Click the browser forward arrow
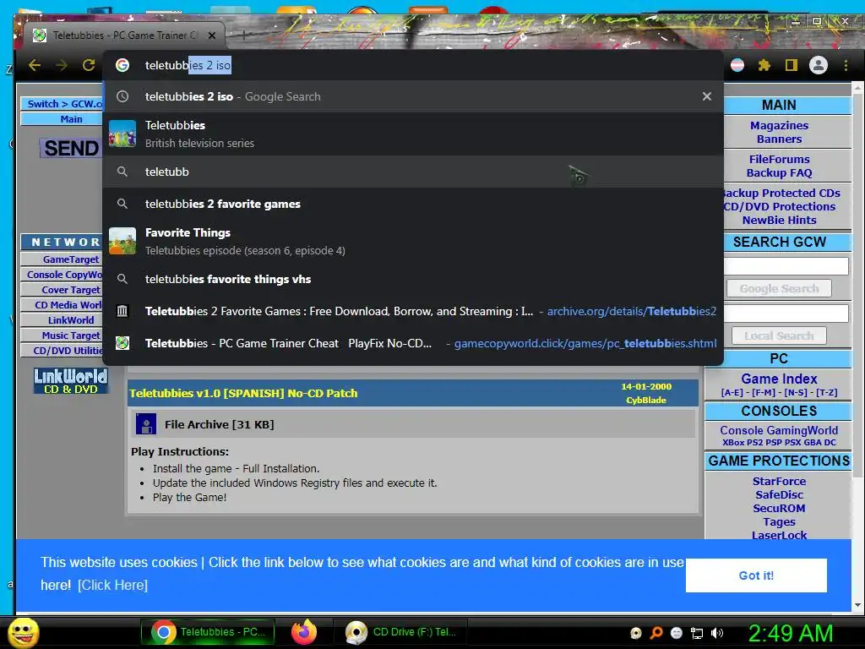 click(61, 65)
